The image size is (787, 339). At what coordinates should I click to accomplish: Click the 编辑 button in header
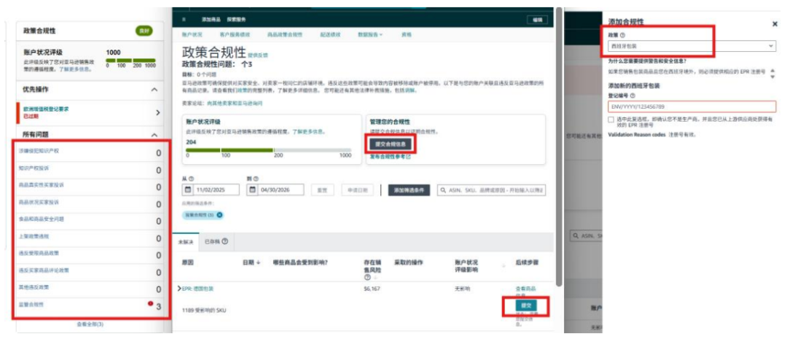pyautogui.click(x=538, y=20)
